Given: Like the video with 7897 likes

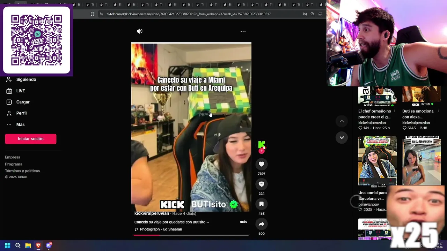Looking at the screenshot, I should [x=262, y=164].
